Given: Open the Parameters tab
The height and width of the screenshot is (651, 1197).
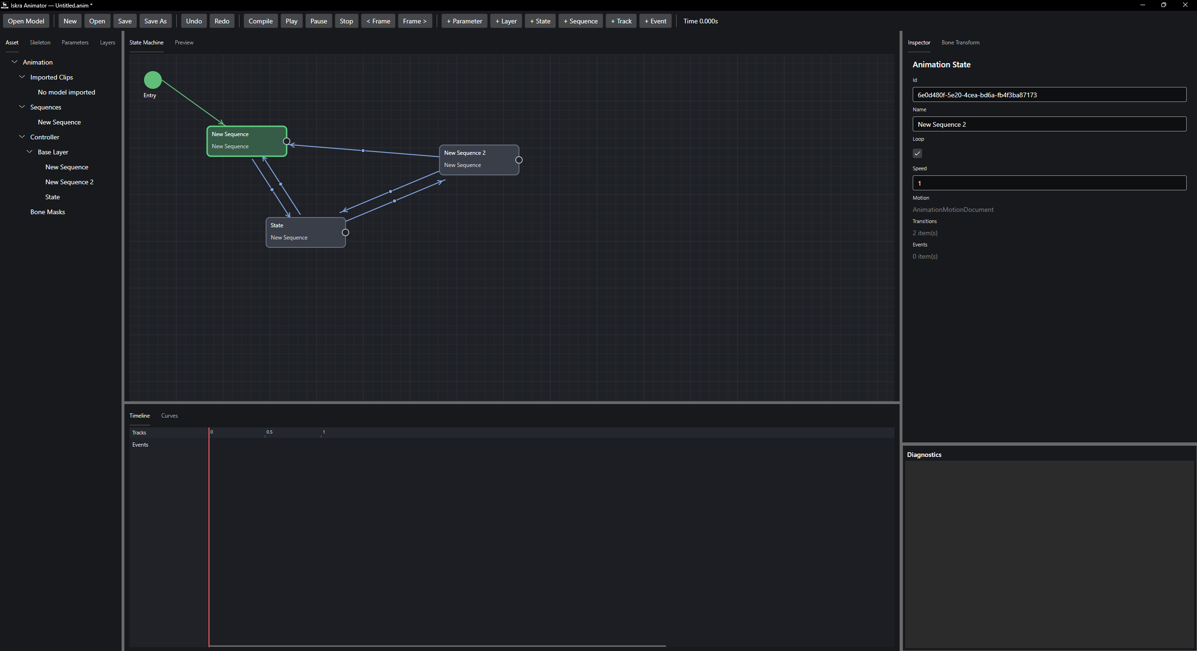Looking at the screenshot, I should click(75, 43).
